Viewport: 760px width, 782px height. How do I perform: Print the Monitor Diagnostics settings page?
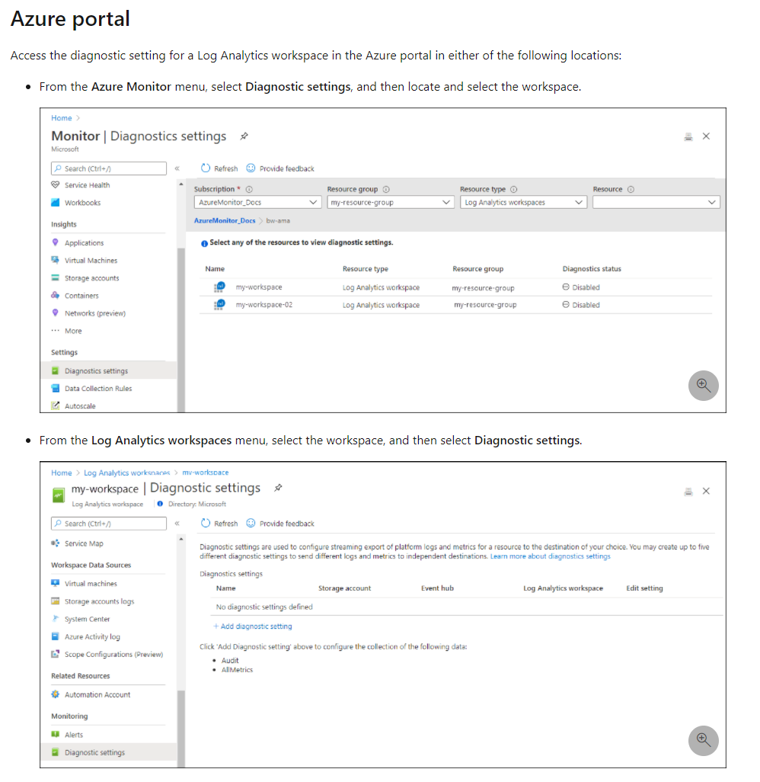coord(688,136)
